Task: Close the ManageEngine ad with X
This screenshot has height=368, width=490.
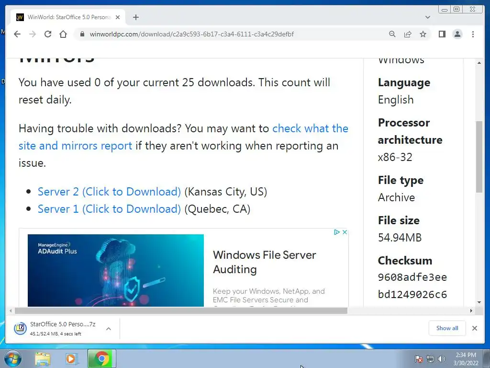Action: point(345,232)
